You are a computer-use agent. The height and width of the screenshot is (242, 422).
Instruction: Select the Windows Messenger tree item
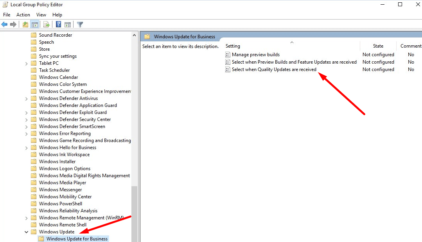pyautogui.click(x=60, y=190)
